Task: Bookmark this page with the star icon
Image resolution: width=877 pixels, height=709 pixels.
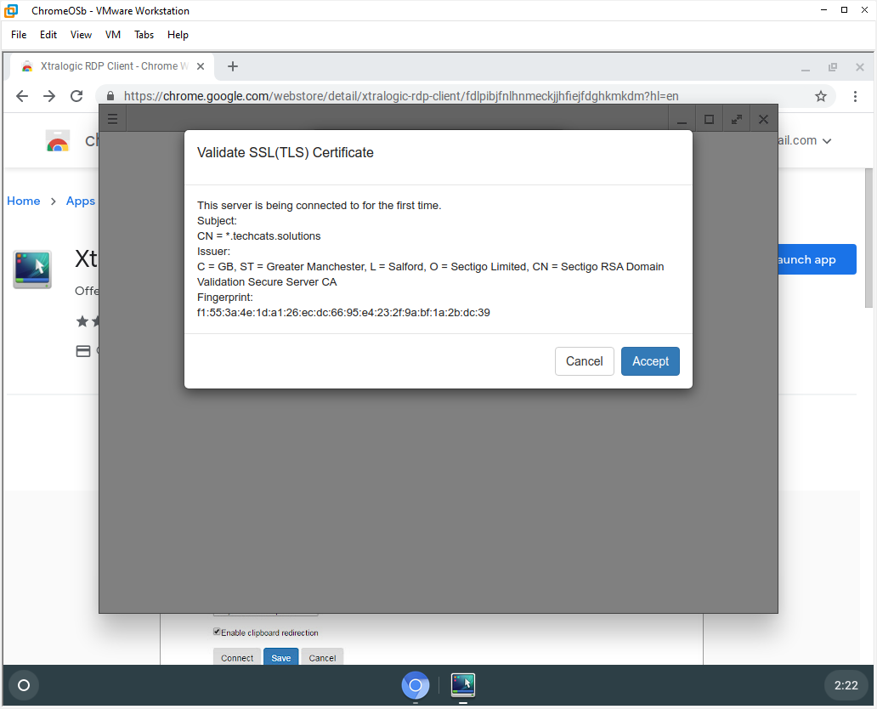Action: coord(821,96)
